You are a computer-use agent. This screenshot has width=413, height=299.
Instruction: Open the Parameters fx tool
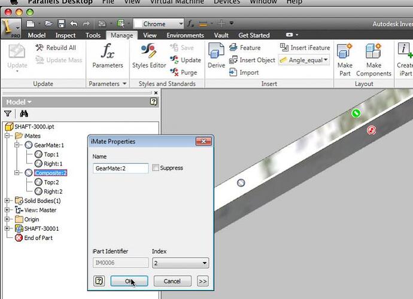coord(108,56)
